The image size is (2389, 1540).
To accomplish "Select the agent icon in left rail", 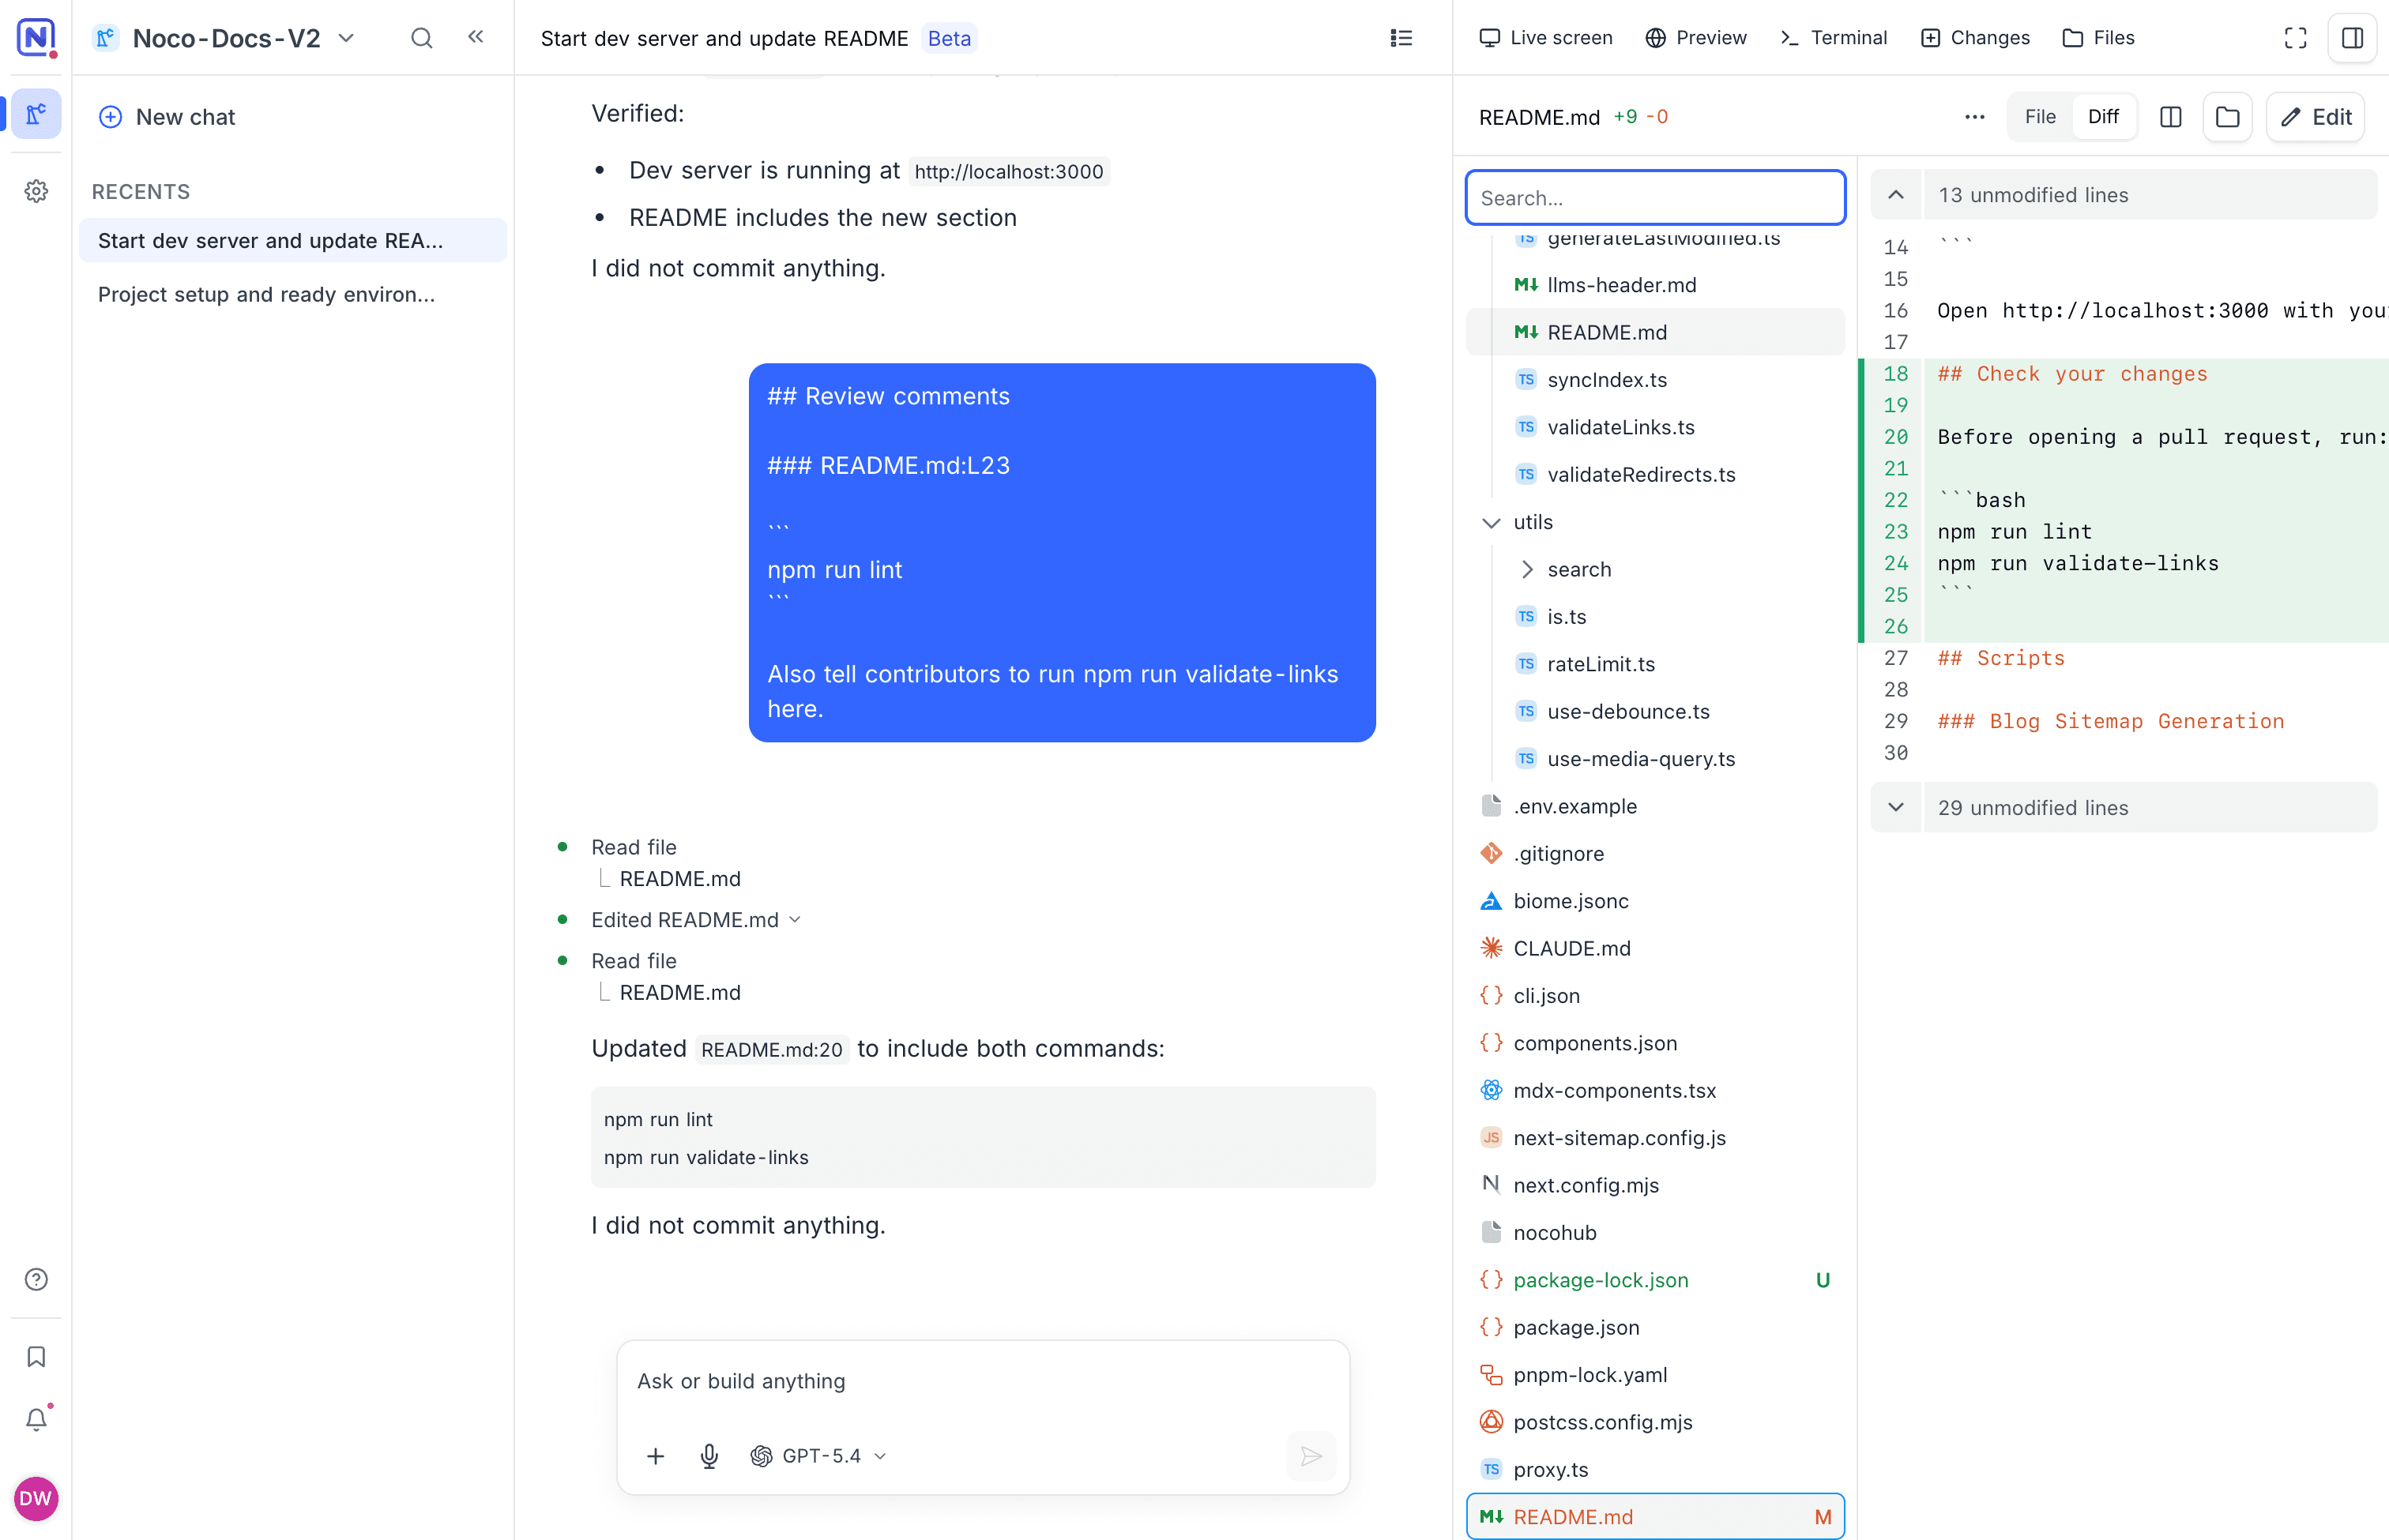I will (36, 114).
